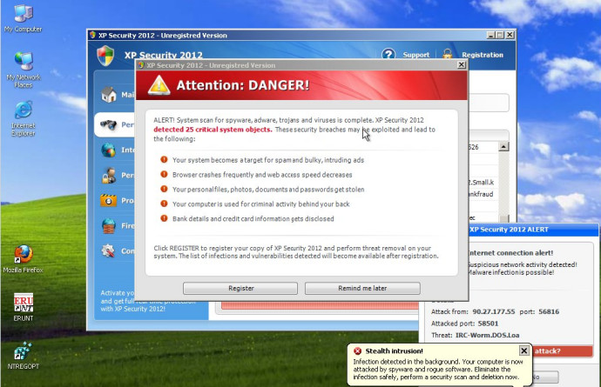Click the person with padlock sidebar icon
Viewport: 601px width, 387px height.
(x=109, y=176)
